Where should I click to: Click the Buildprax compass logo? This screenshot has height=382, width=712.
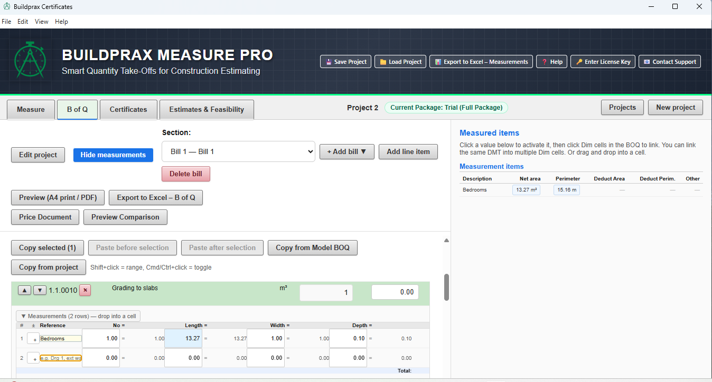tap(30, 61)
